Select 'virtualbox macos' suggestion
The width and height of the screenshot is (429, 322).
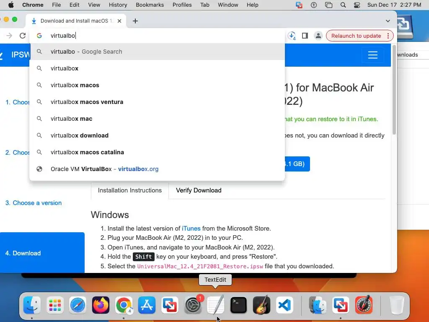coord(157,85)
